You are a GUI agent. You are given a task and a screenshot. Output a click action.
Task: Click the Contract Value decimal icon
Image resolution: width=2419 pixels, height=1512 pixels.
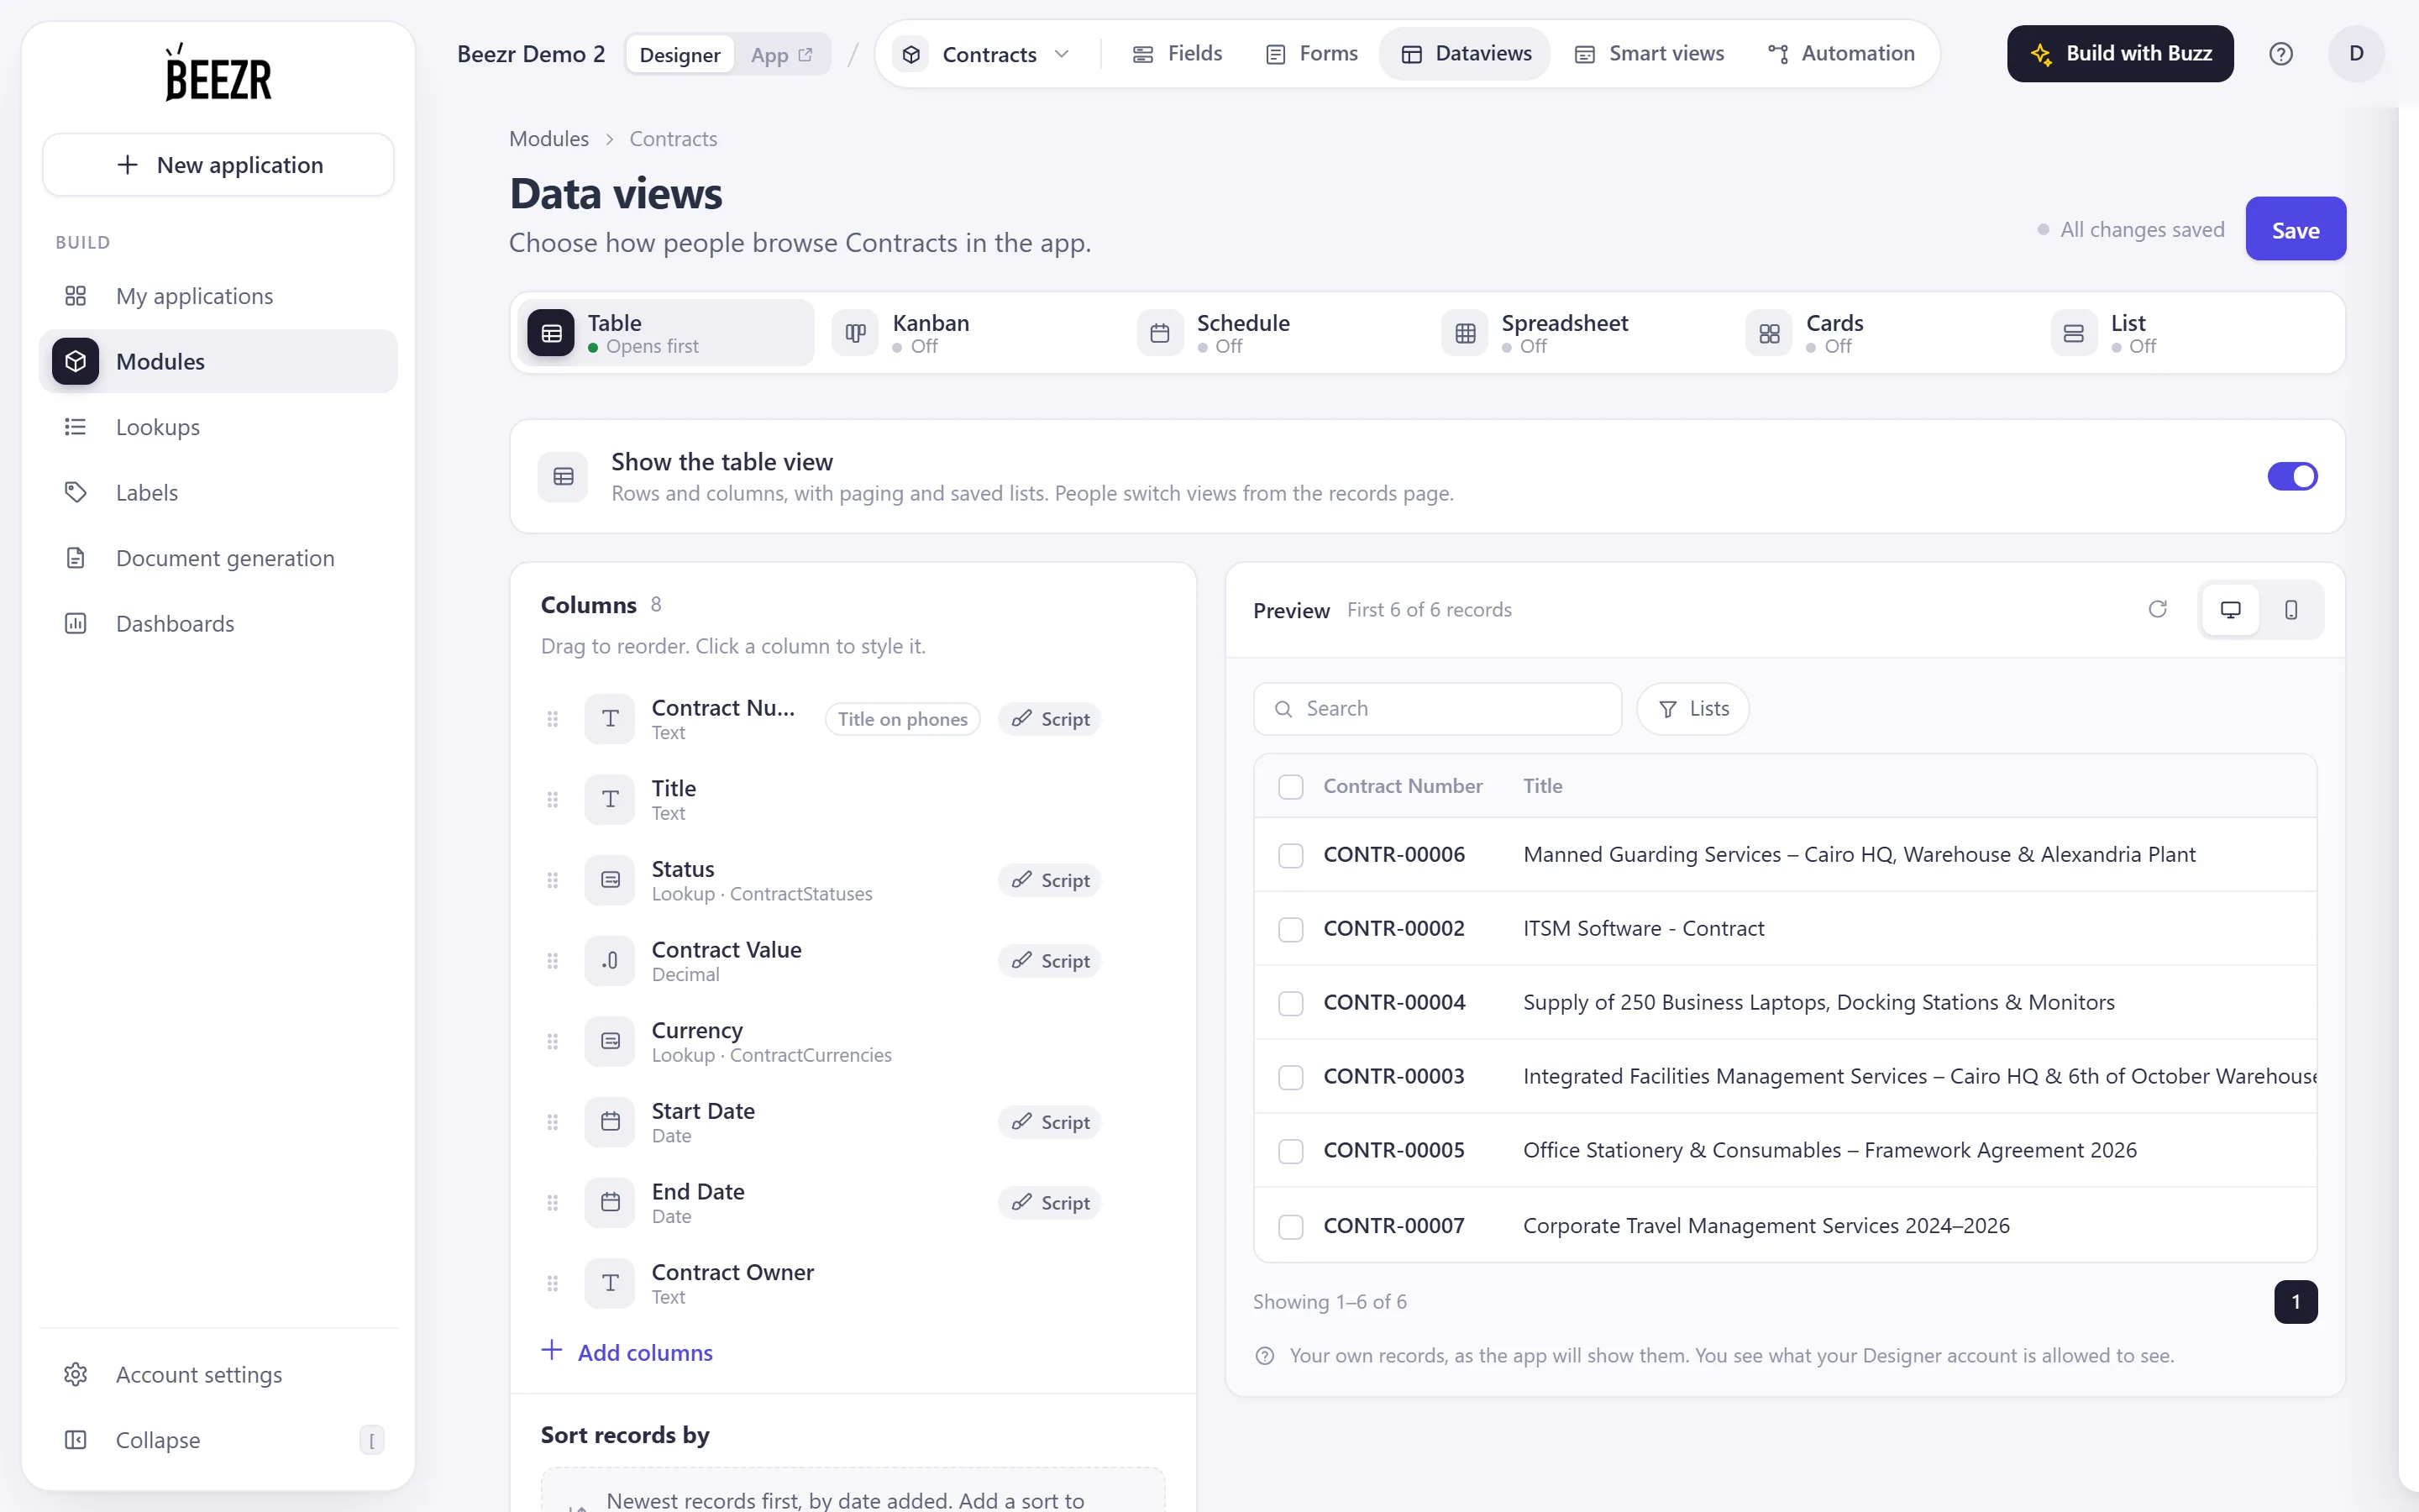pos(610,961)
